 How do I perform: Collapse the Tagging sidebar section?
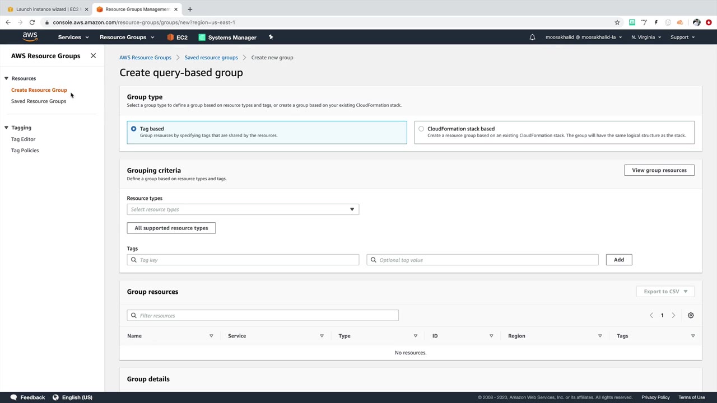click(x=6, y=128)
